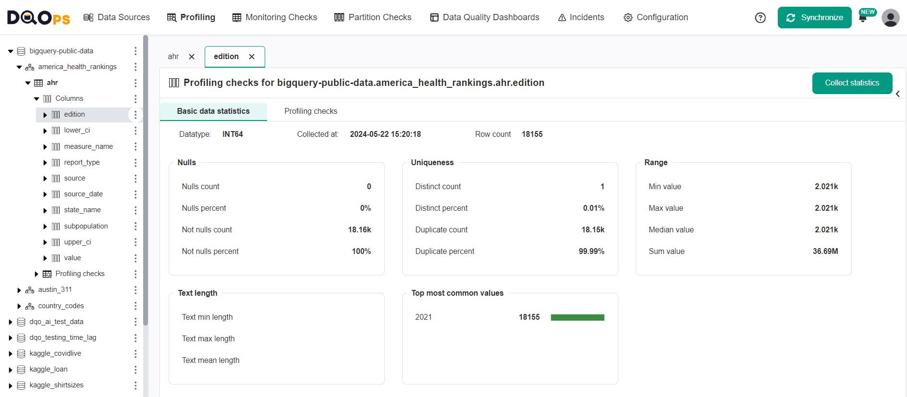Close the ahr tab
Screen dimensions: 907x397
coord(192,57)
